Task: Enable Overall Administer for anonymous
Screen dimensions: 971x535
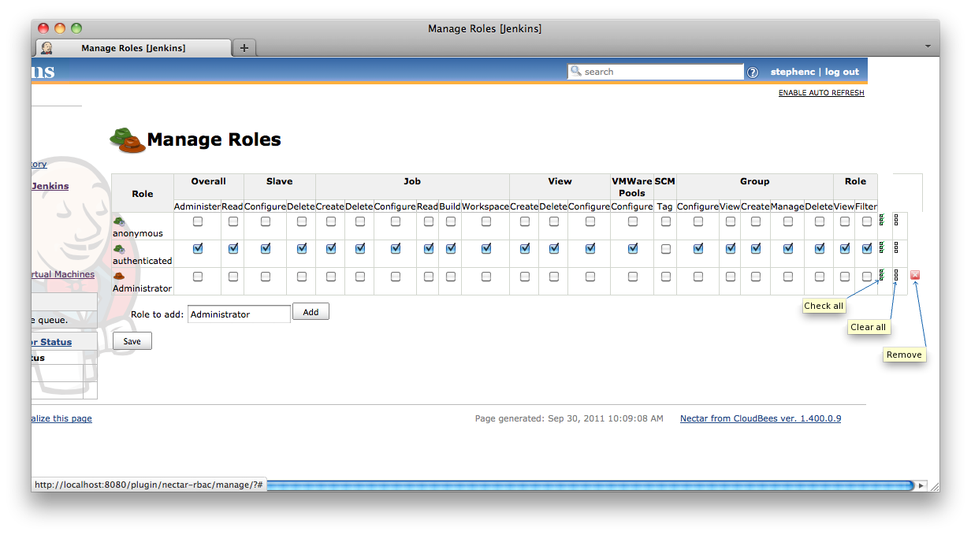Action: tap(198, 221)
